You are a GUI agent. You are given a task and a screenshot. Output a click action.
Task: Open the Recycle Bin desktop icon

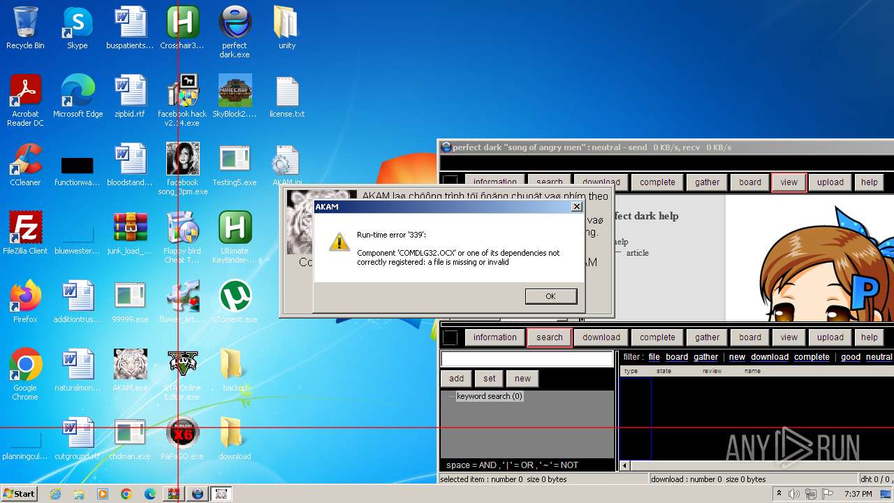[25, 29]
